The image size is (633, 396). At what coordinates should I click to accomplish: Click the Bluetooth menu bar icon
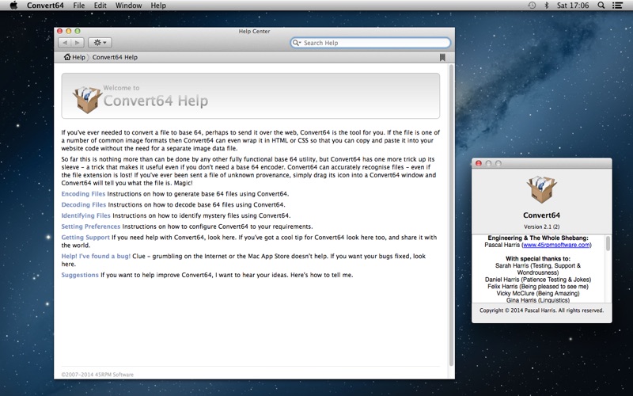coord(547,6)
